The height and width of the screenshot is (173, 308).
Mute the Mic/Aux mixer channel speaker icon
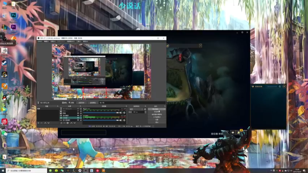tap(121, 113)
